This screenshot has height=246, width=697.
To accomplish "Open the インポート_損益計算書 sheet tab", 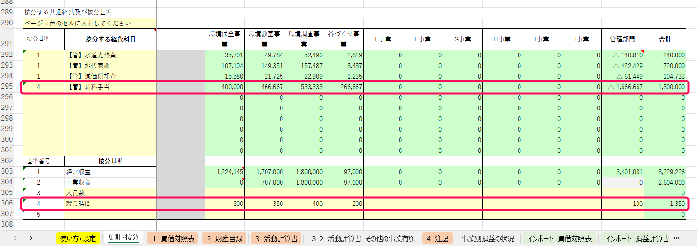I will point(637,238).
